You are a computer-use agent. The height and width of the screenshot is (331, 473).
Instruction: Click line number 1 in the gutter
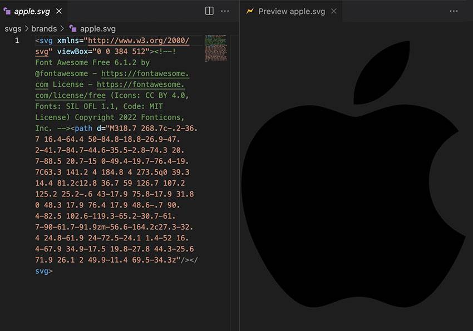point(17,41)
